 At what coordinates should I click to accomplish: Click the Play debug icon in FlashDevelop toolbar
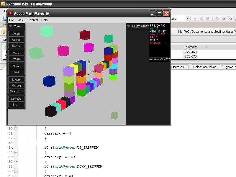[194, 18]
